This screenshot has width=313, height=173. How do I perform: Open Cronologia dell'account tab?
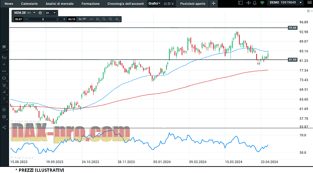126,4
